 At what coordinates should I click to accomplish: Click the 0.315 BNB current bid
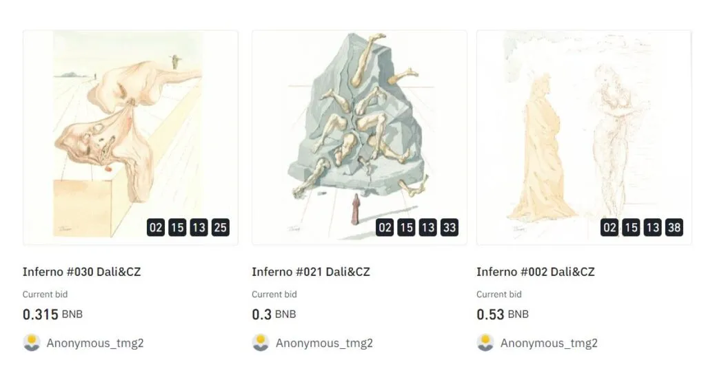pos(52,315)
